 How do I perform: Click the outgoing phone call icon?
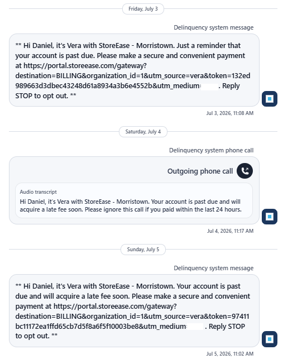click(x=244, y=171)
